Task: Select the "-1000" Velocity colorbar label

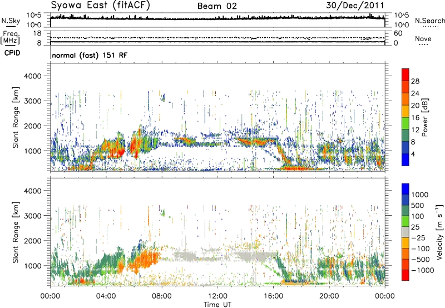Action: 423,270
